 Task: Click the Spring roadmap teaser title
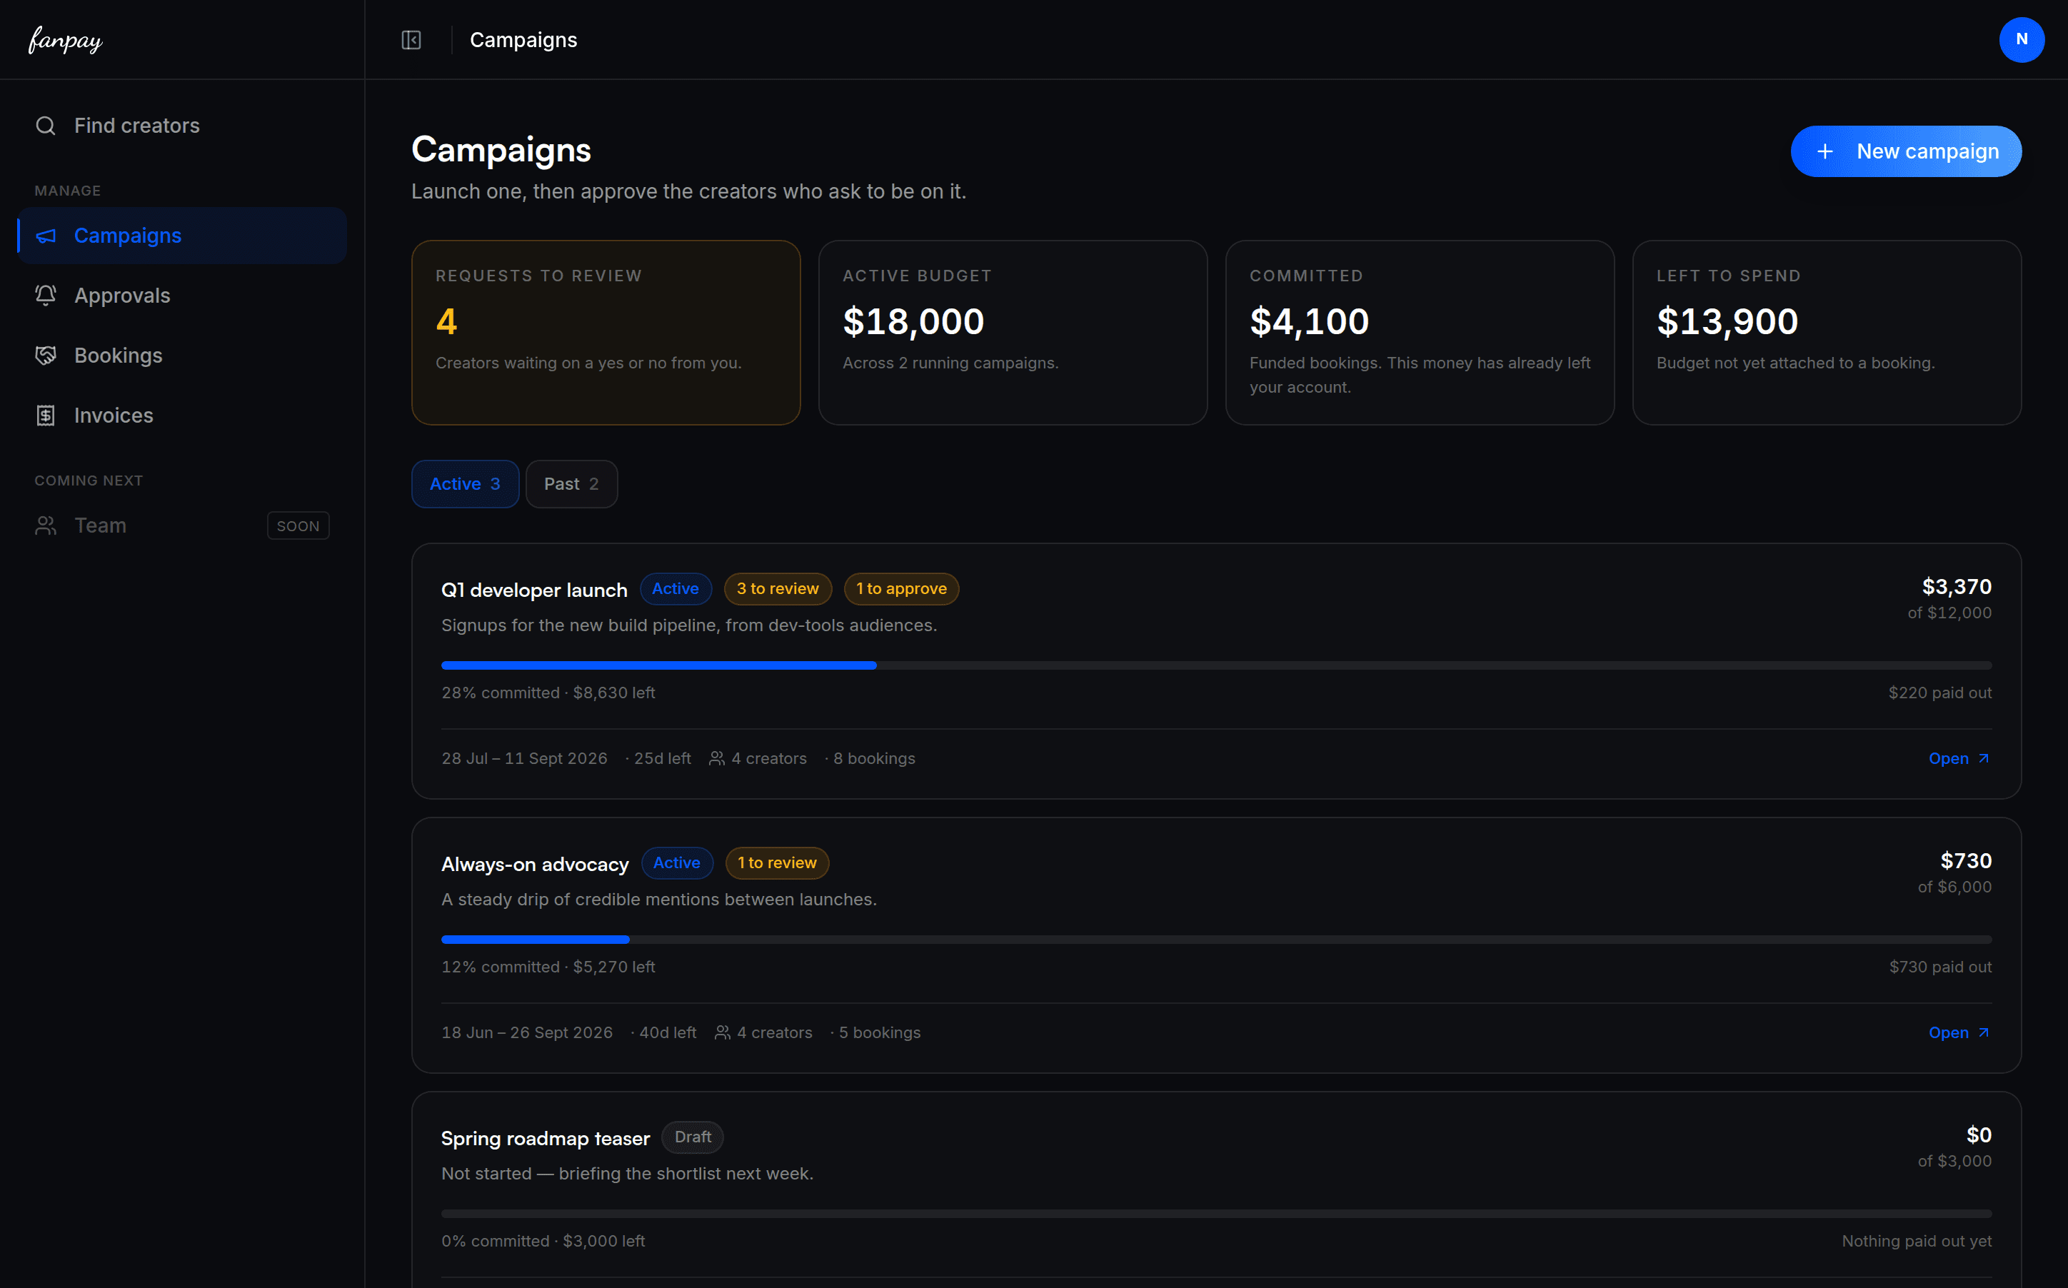pos(545,1138)
